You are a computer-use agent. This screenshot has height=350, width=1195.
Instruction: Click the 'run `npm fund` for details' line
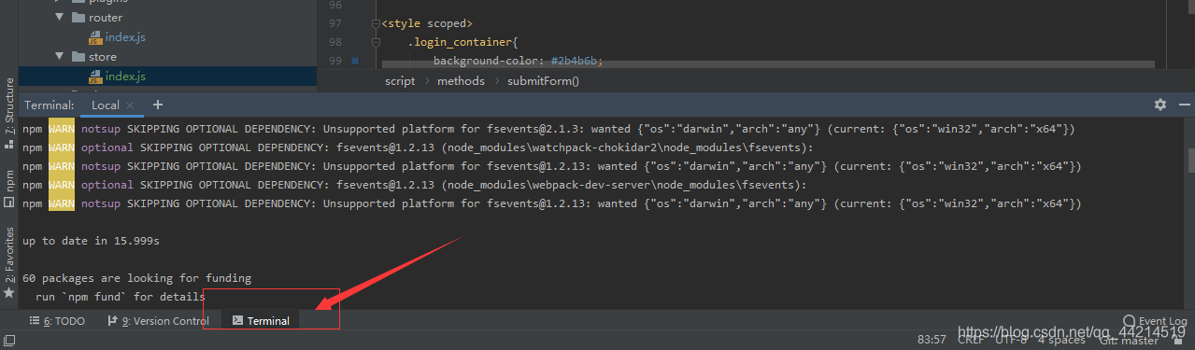click(x=120, y=297)
